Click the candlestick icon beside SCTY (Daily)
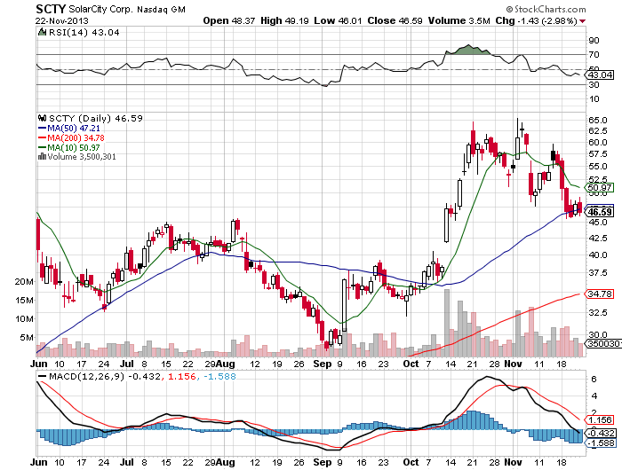 coord(42,118)
